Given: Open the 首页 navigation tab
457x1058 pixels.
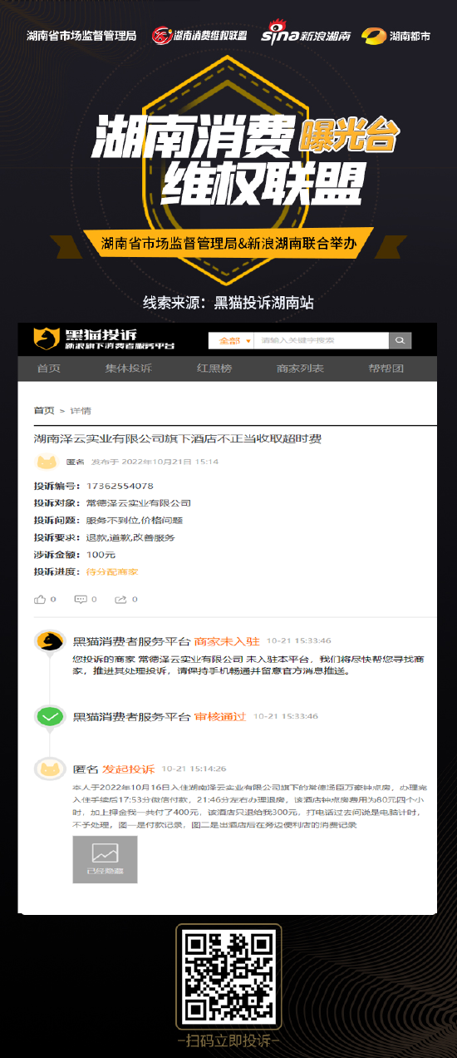Looking at the screenshot, I should 49,368.
